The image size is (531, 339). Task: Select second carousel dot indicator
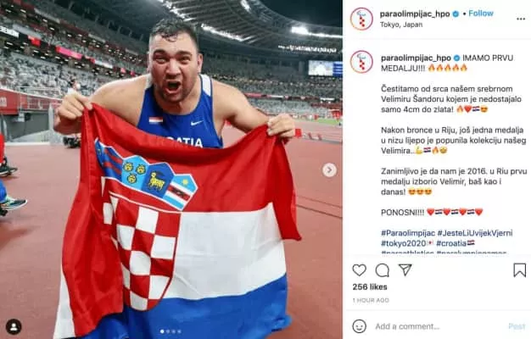click(x=168, y=331)
